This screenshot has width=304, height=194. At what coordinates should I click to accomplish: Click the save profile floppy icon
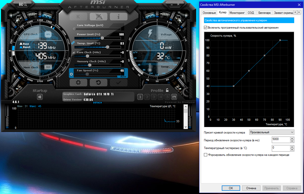(x=174, y=97)
